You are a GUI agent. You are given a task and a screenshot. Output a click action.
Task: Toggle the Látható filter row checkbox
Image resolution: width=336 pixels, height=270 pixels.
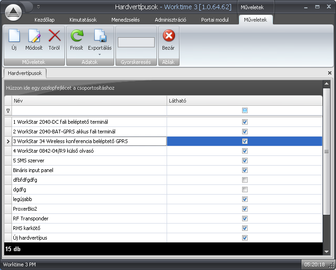(x=245, y=110)
